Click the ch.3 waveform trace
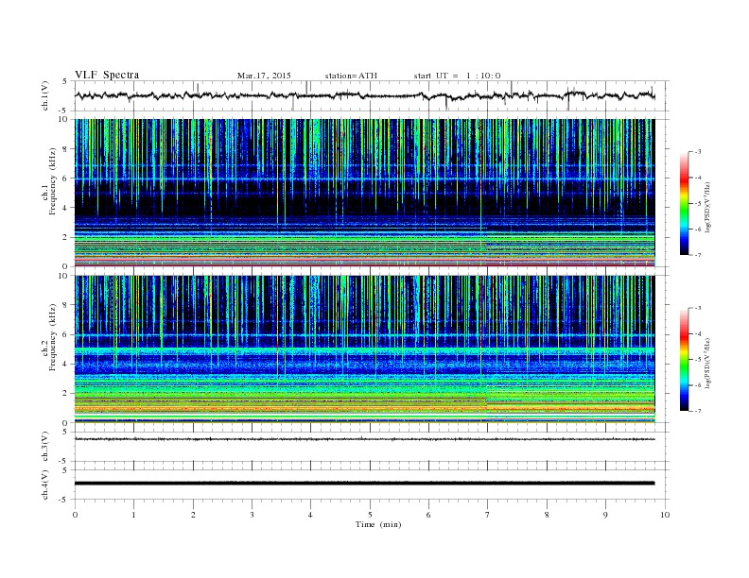The height and width of the screenshot is (578, 749). [364, 439]
